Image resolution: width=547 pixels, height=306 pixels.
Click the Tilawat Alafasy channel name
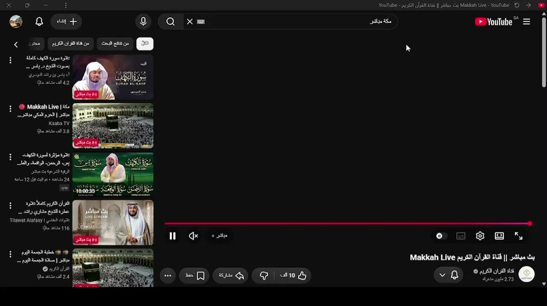click(x=40, y=220)
